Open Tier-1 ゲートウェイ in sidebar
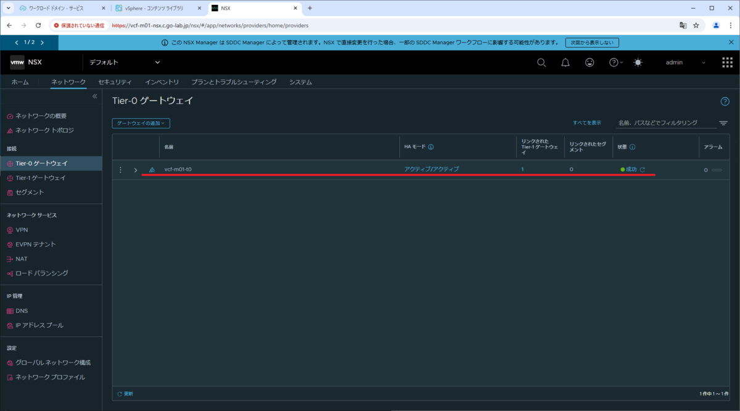 [40, 177]
